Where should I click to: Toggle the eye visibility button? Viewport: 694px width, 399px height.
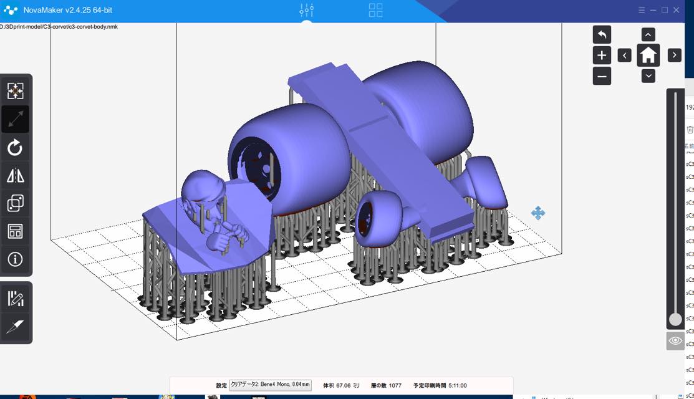[x=675, y=341]
